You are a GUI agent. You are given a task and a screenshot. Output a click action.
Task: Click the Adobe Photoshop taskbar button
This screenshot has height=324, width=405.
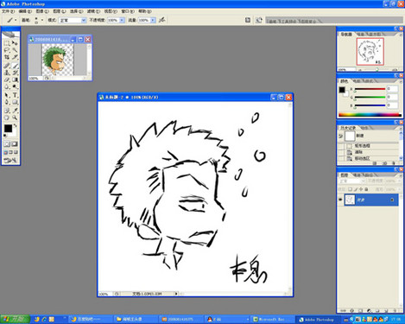point(317,320)
